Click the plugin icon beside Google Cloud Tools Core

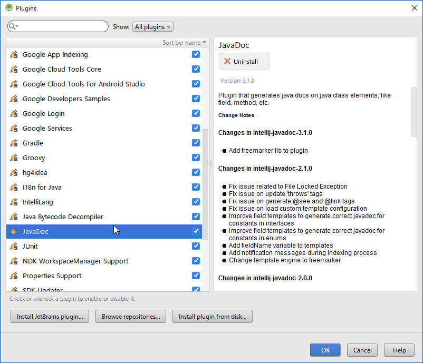(x=14, y=69)
